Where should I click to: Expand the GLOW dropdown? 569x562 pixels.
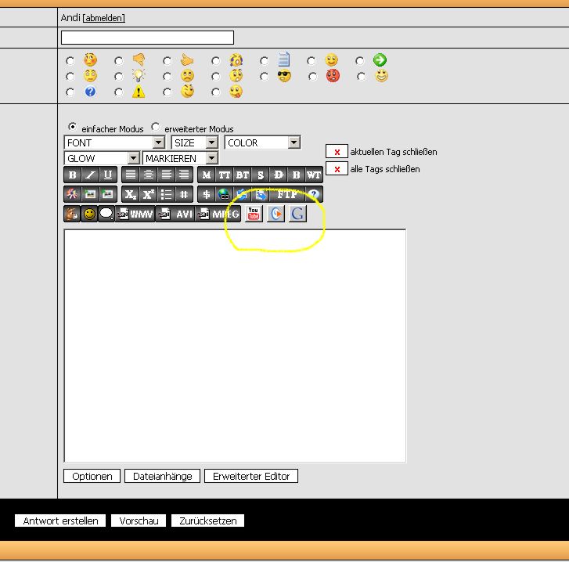point(132,158)
